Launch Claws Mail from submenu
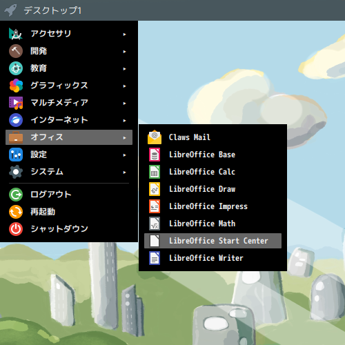 213,137
